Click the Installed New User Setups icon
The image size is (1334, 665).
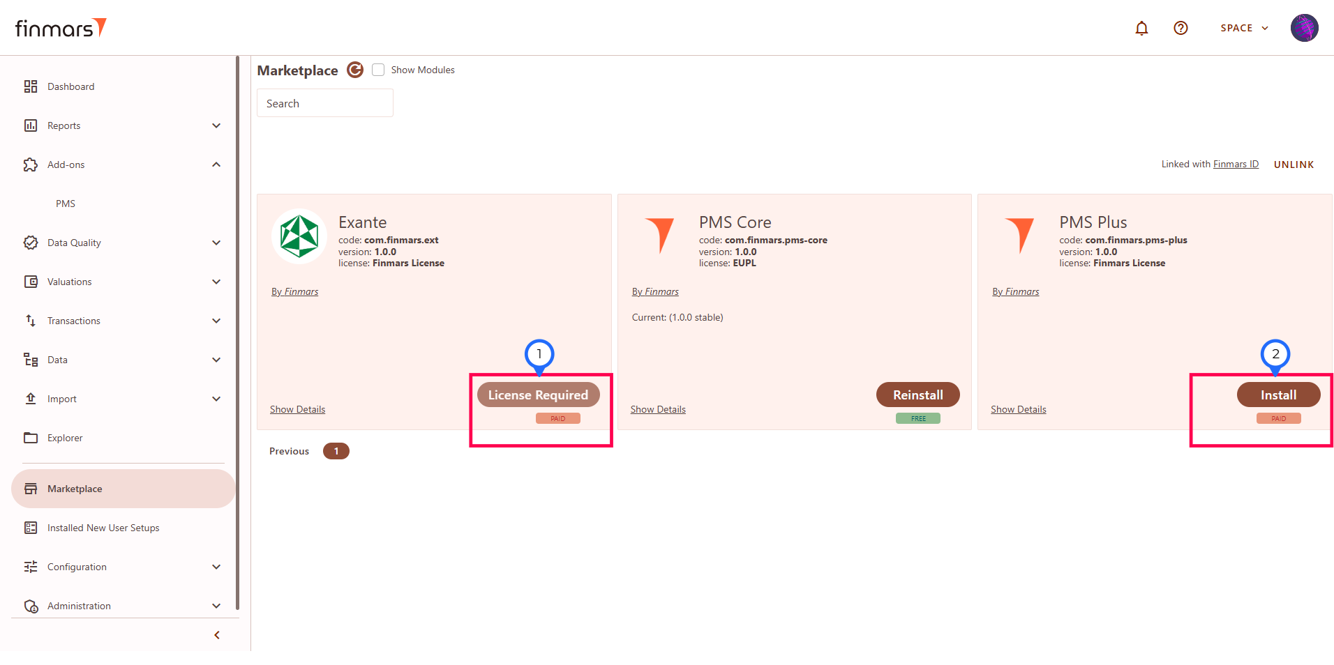[x=31, y=528]
